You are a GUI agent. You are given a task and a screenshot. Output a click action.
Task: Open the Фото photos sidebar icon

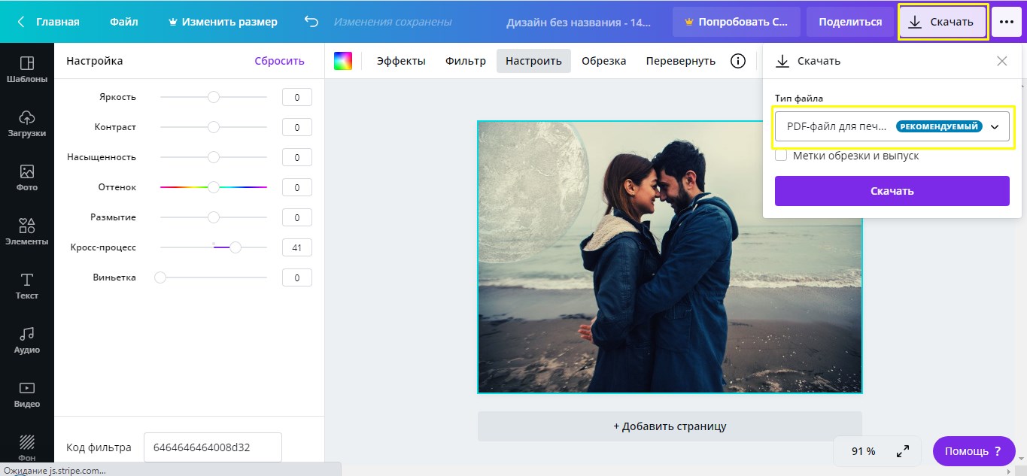tap(26, 177)
